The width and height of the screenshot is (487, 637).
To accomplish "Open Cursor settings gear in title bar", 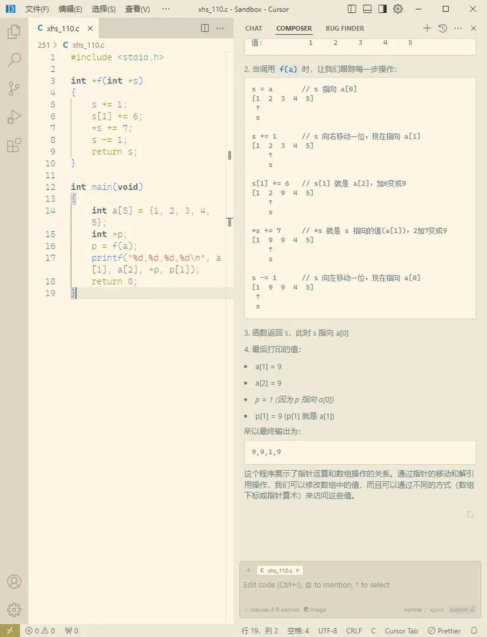I will click(x=398, y=9).
